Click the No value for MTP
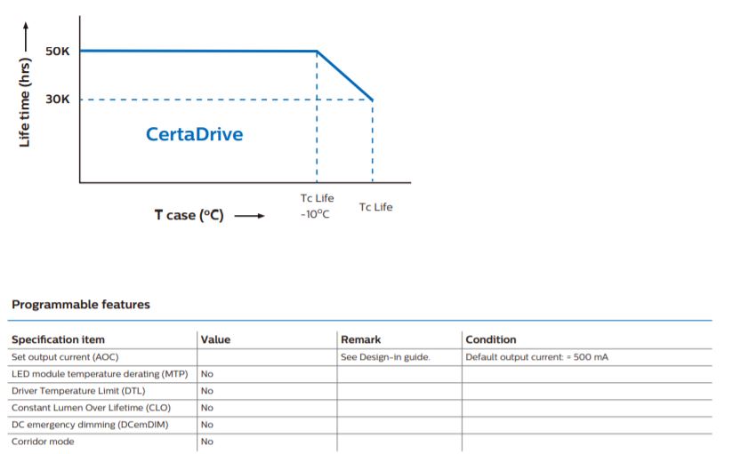749x454 pixels. (x=207, y=374)
